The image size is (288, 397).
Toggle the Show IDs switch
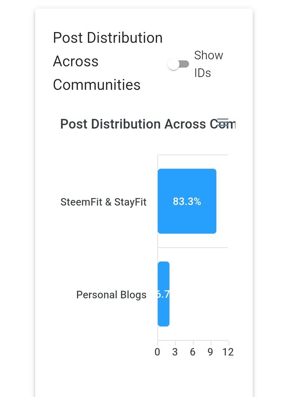pyautogui.click(x=178, y=64)
